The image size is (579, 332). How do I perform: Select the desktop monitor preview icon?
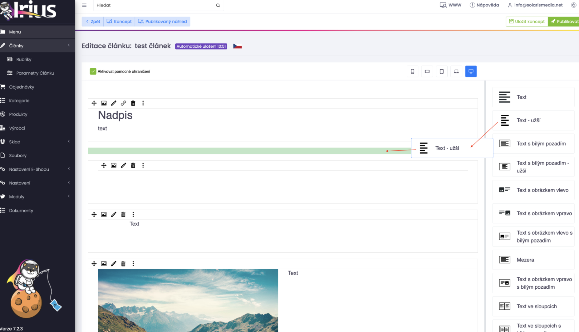471,71
